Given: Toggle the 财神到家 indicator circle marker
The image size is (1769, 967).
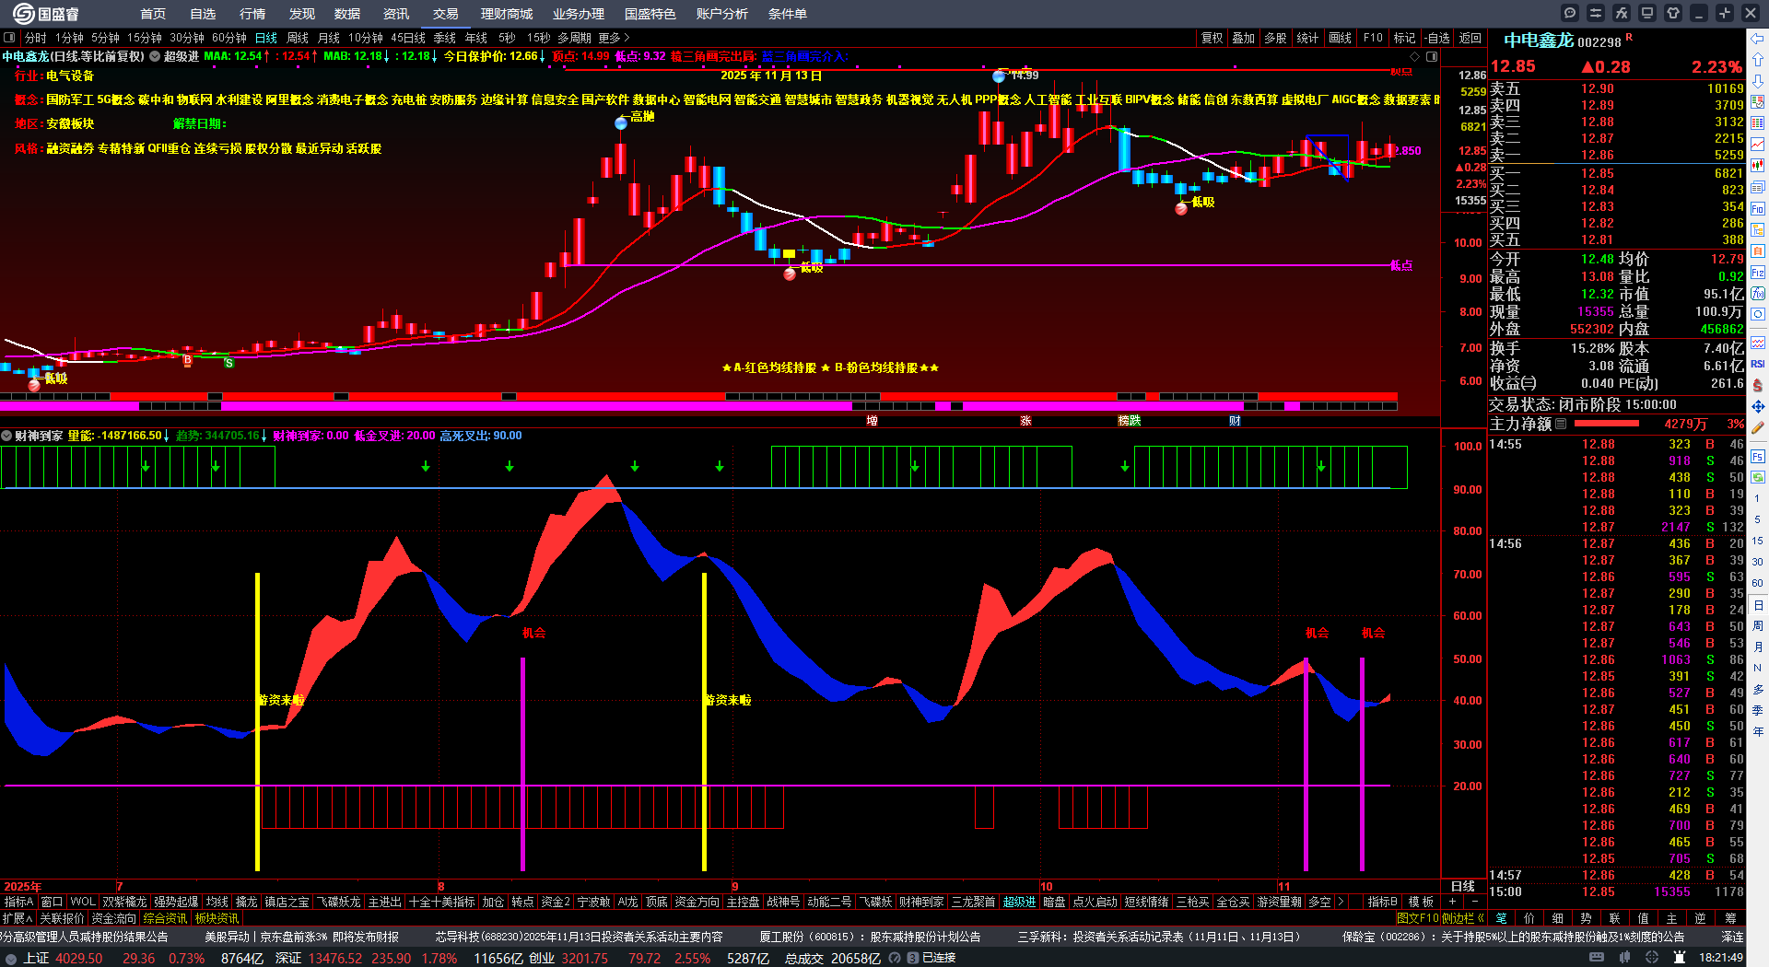Looking at the screenshot, I should coord(6,436).
